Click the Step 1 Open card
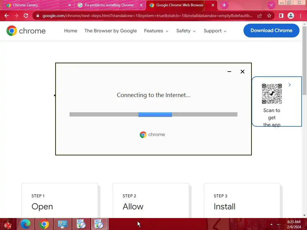Viewport: 307px width, 230px height. click(x=60, y=201)
